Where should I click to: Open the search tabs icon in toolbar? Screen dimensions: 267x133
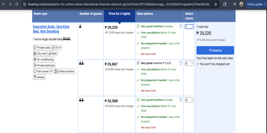pyautogui.click(x=225, y=5)
